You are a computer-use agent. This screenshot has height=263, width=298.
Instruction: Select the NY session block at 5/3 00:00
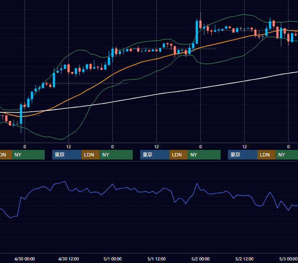click(x=287, y=155)
